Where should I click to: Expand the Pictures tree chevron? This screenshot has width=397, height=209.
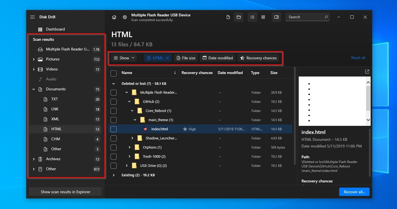(34, 59)
